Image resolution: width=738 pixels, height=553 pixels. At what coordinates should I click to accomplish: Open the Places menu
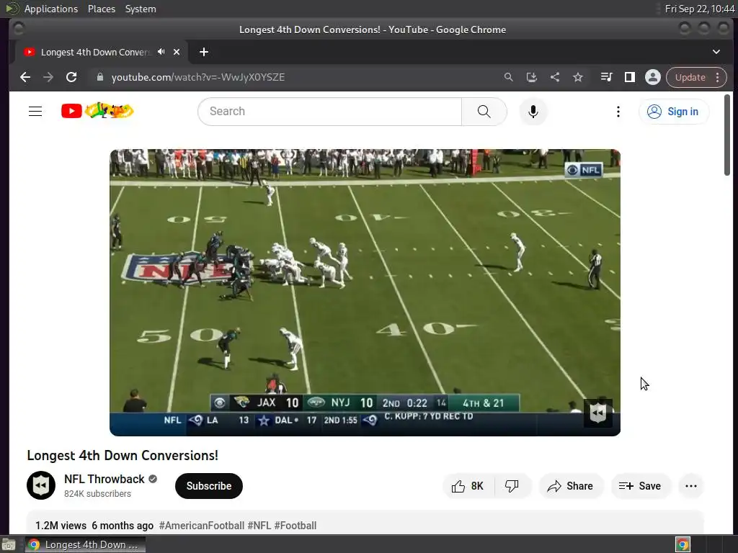pyautogui.click(x=102, y=9)
